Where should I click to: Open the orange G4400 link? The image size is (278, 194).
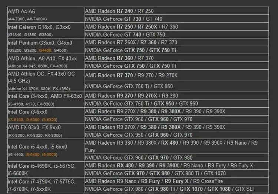tap(45, 50)
